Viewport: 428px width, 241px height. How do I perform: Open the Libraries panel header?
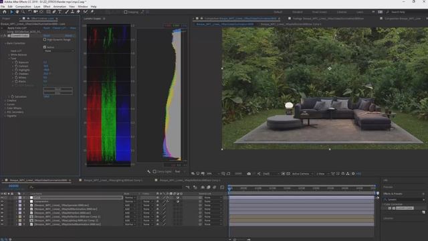click(388, 218)
